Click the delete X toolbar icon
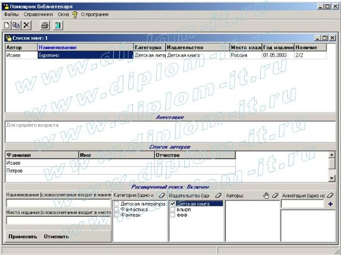This screenshot has height=255, width=341. [26, 25]
